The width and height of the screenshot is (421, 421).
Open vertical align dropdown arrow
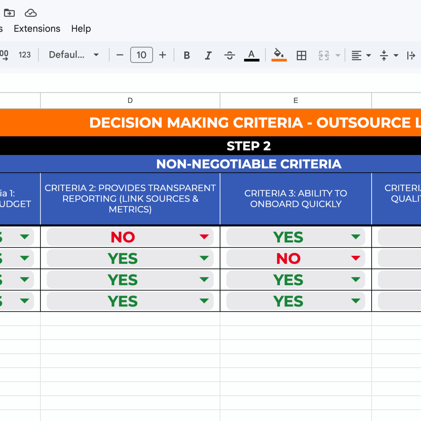(x=396, y=55)
